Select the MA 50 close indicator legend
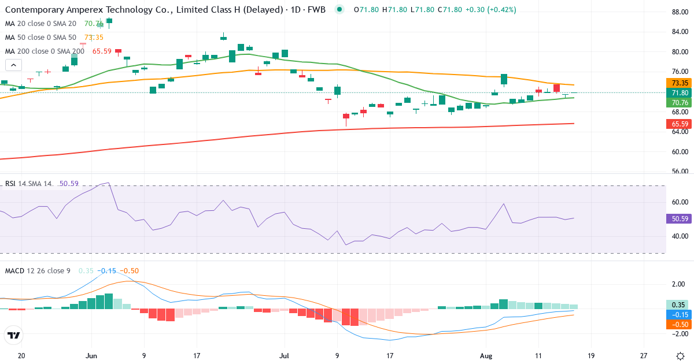694x364 pixels. pyautogui.click(x=40, y=38)
